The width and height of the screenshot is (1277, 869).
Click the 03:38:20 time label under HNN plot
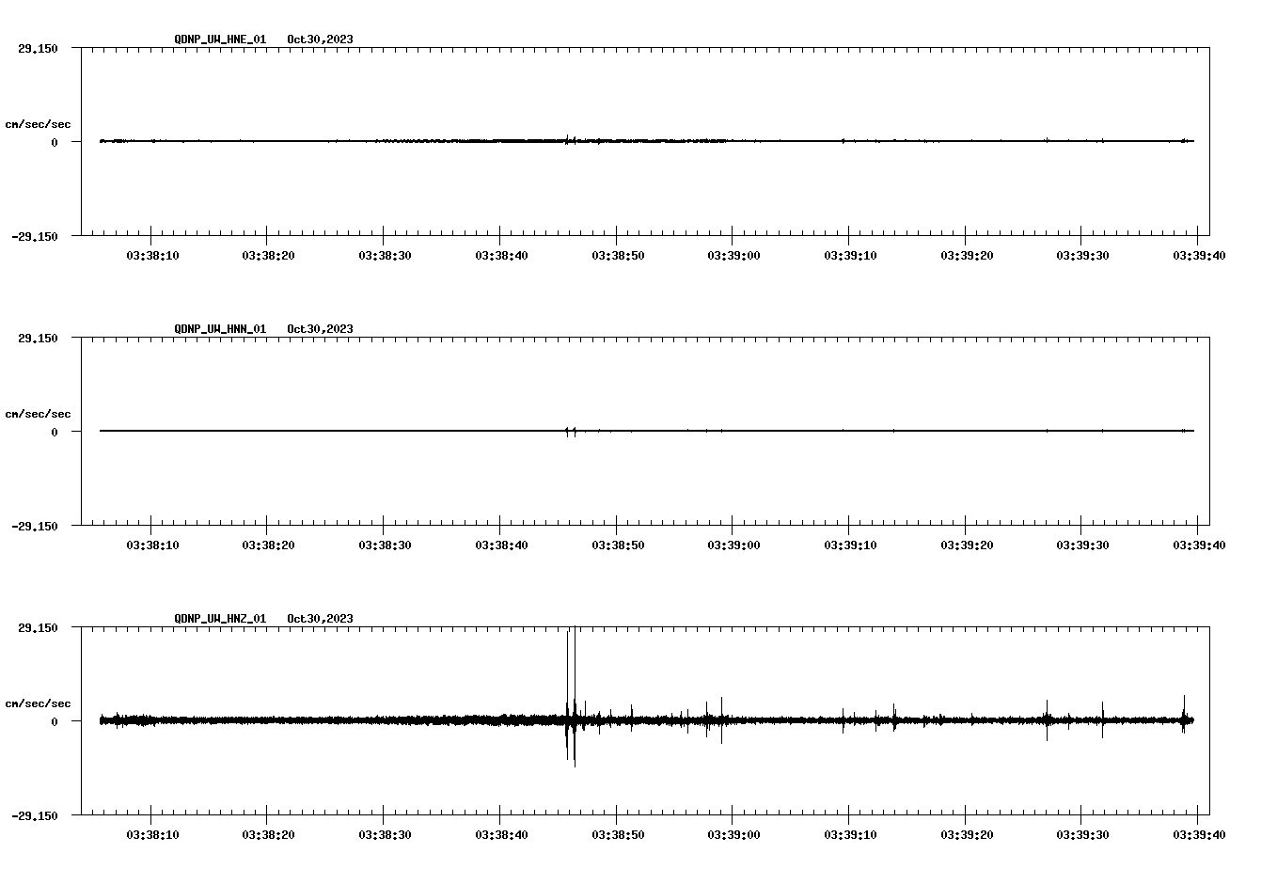[268, 545]
